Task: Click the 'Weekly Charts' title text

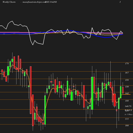Action: (9, 2)
